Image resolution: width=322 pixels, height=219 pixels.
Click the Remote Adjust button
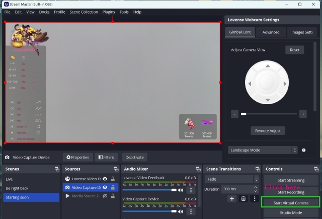tap(268, 130)
